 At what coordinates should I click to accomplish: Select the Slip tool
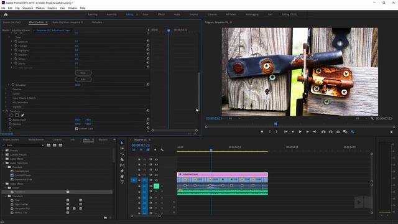[x=122, y=166]
